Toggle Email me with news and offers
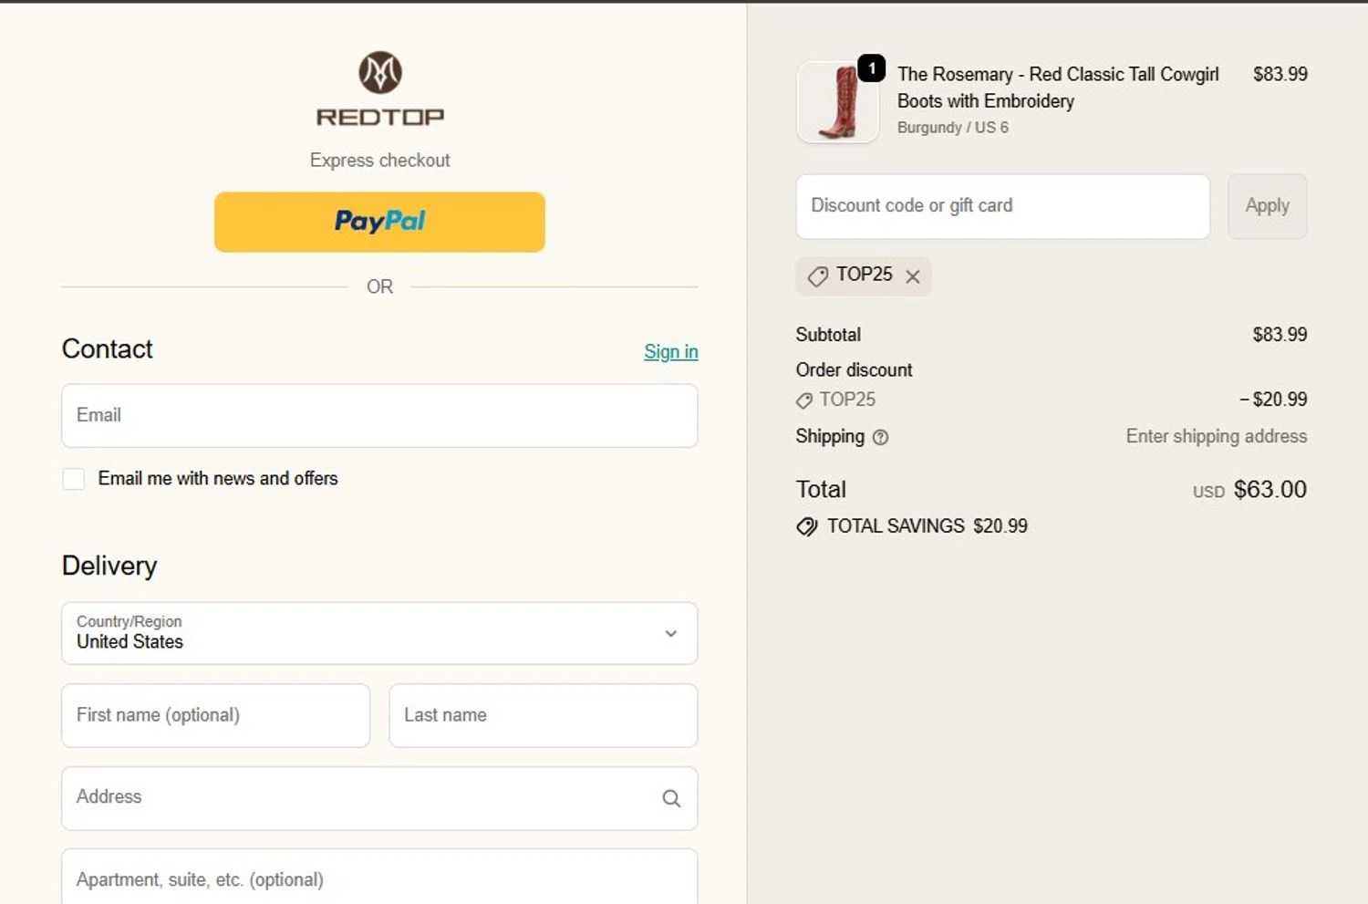Image resolution: width=1368 pixels, height=904 pixels. tap(74, 479)
